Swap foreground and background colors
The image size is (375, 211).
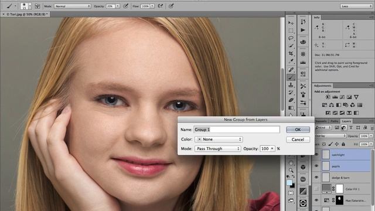(293, 177)
